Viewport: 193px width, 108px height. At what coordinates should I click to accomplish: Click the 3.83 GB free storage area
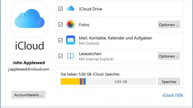(121, 82)
